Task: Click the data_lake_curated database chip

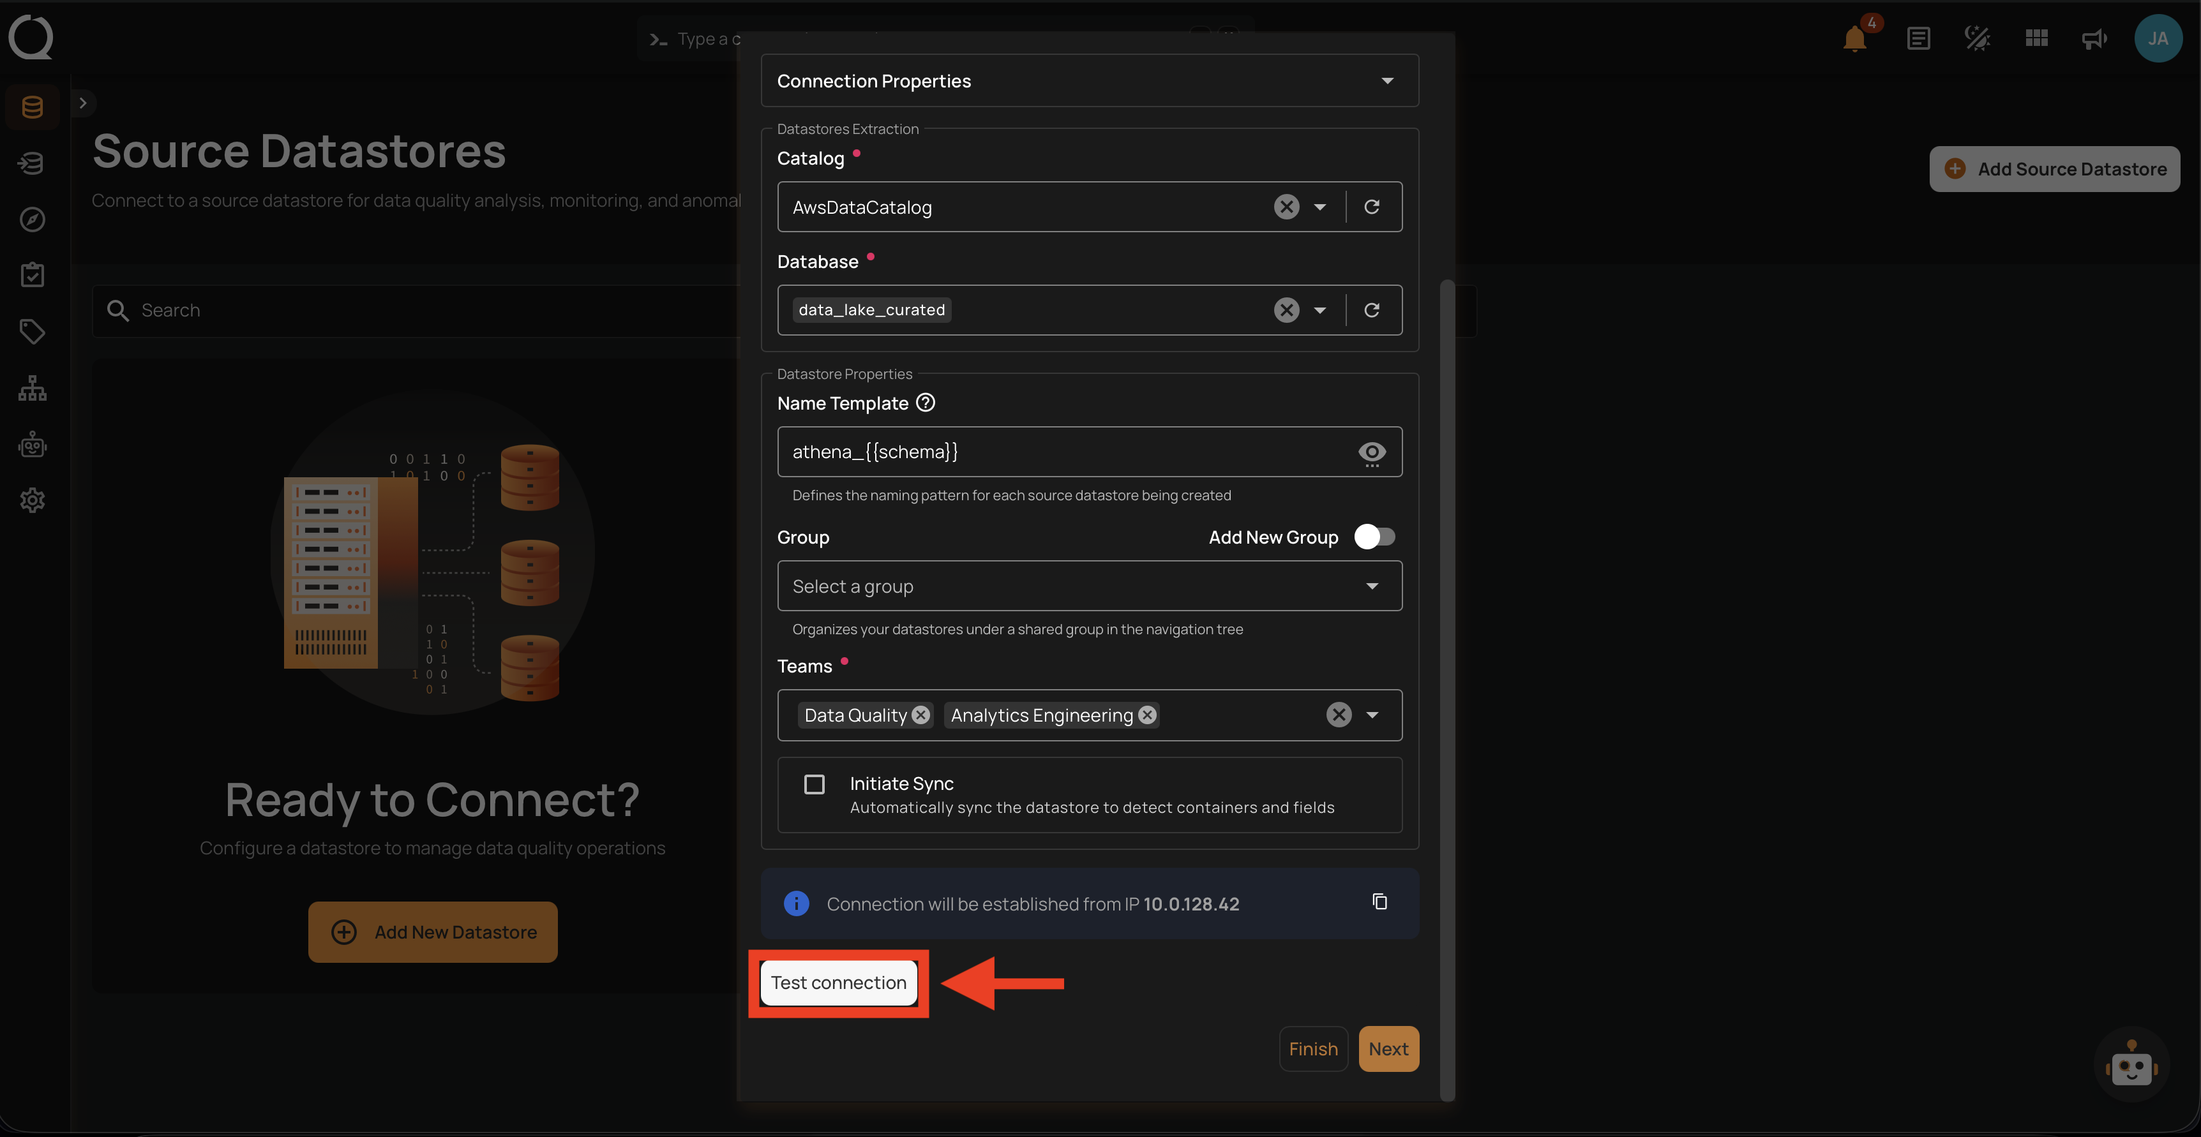Action: tap(871, 310)
